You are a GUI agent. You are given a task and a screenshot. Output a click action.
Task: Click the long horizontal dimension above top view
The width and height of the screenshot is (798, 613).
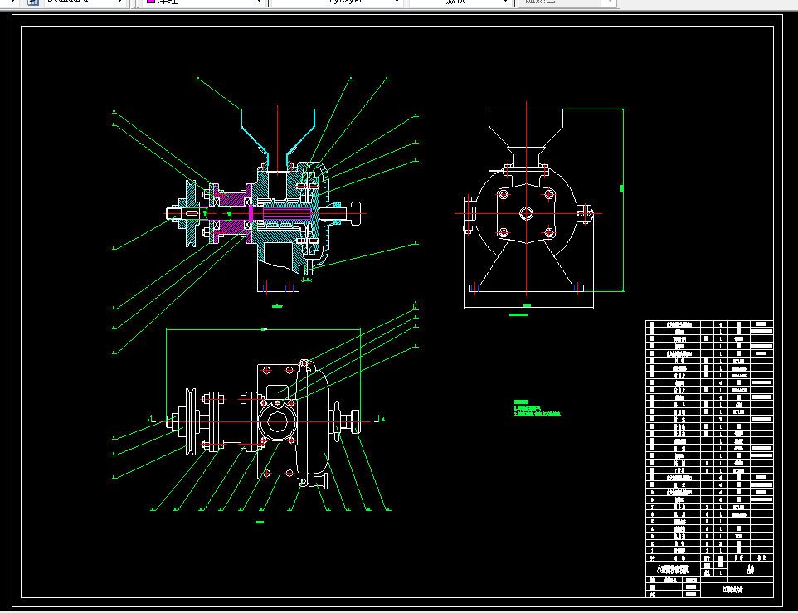(x=264, y=329)
